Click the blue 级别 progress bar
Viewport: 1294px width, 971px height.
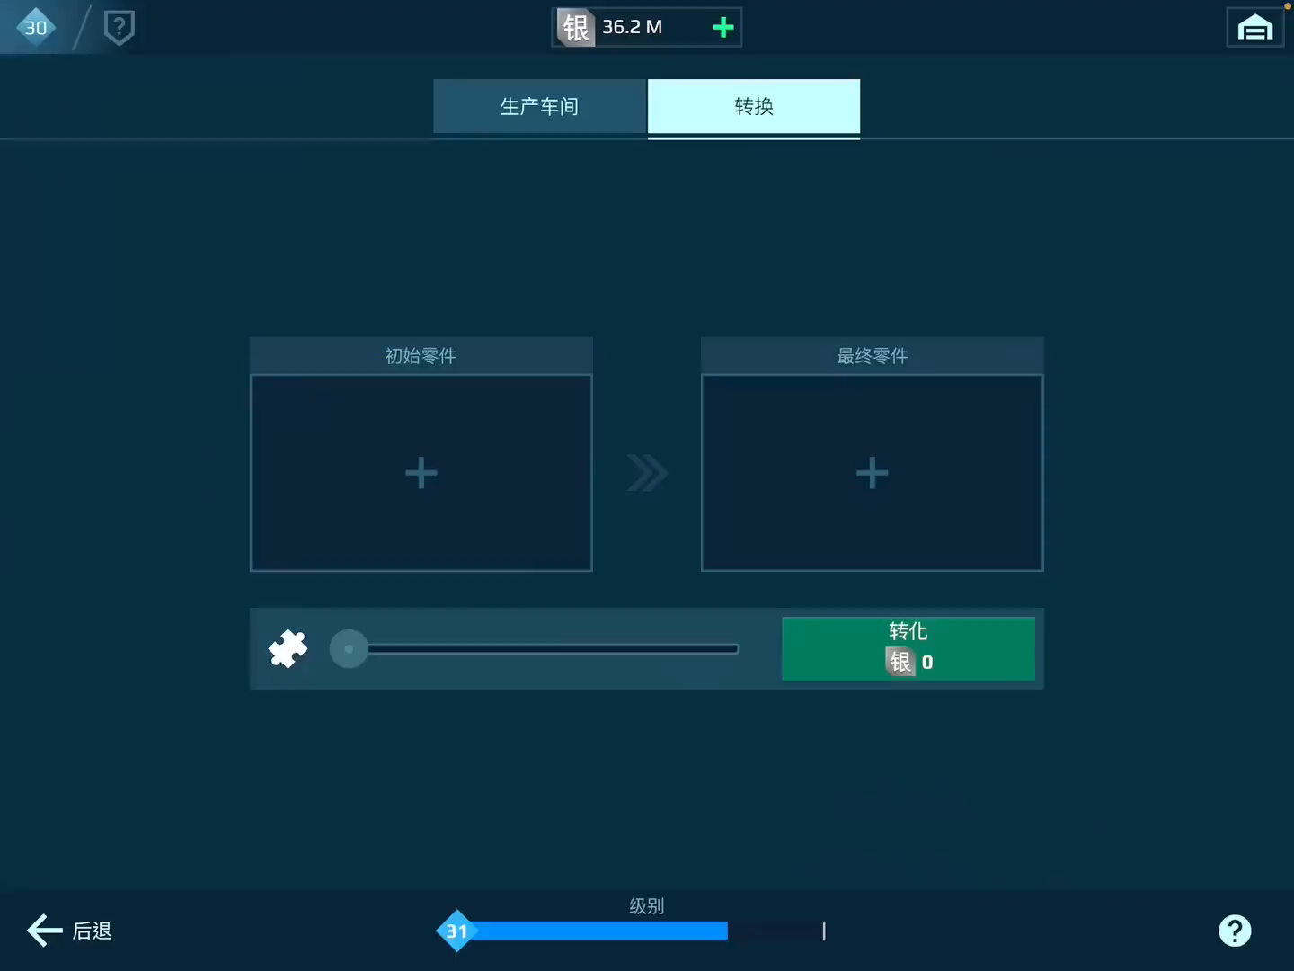(600, 931)
